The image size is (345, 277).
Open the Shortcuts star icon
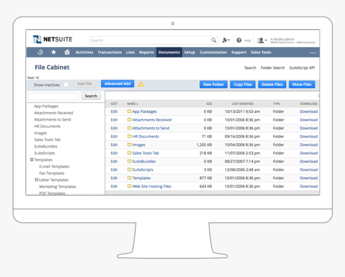click(53, 52)
